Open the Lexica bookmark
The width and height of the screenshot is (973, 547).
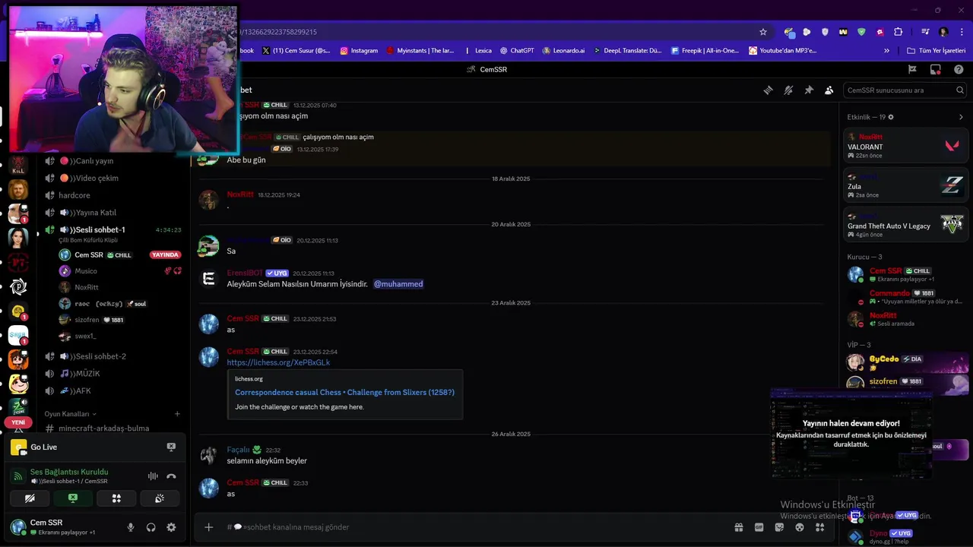point(477,51)
